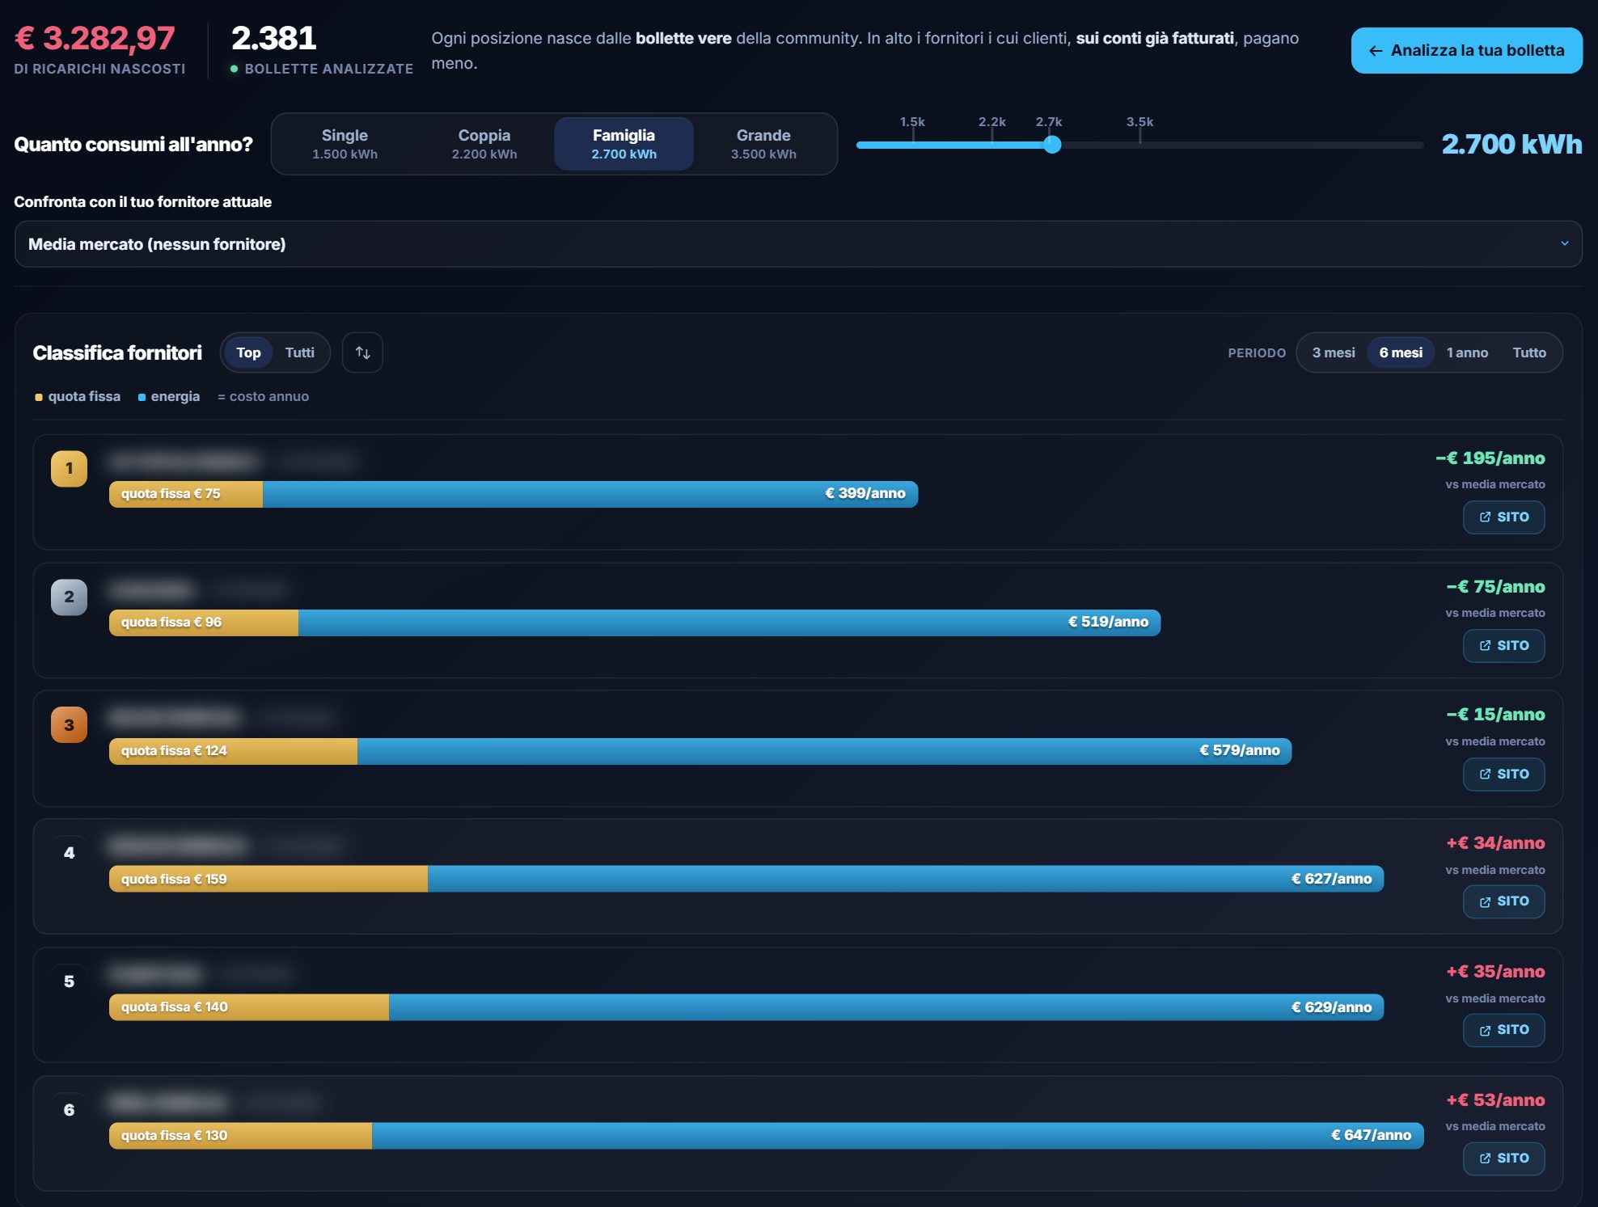Screen dimensions: 1598x1207
Task: Click the +€ 34/anno extra cost value
Action: [1495, 843]
